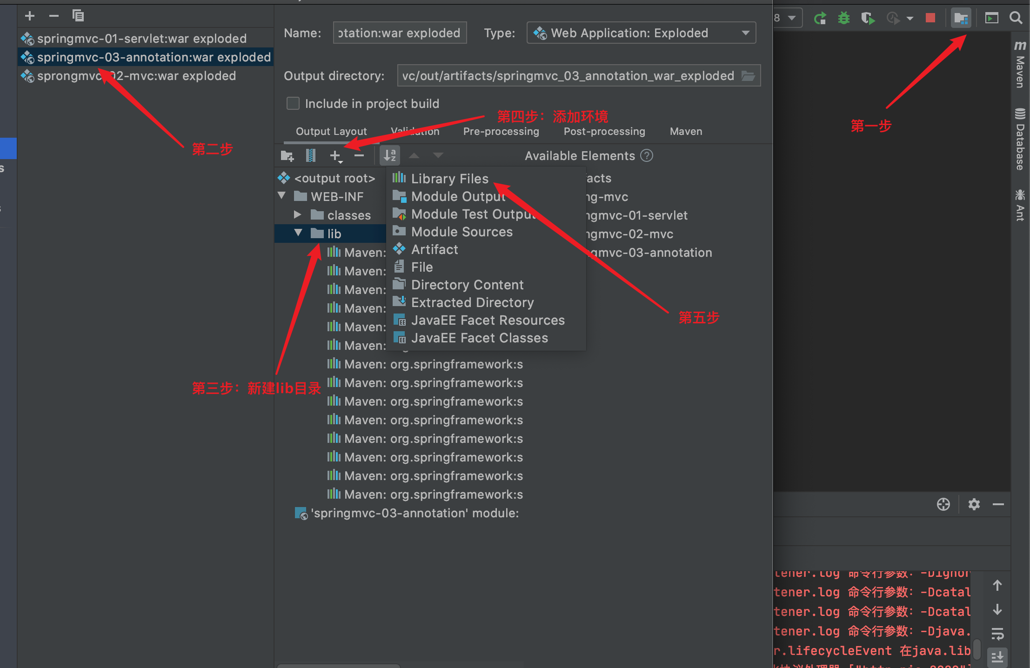Expand the classes folder
Viewport: 1030px width, 668px height.
click(x=298, y=214)
